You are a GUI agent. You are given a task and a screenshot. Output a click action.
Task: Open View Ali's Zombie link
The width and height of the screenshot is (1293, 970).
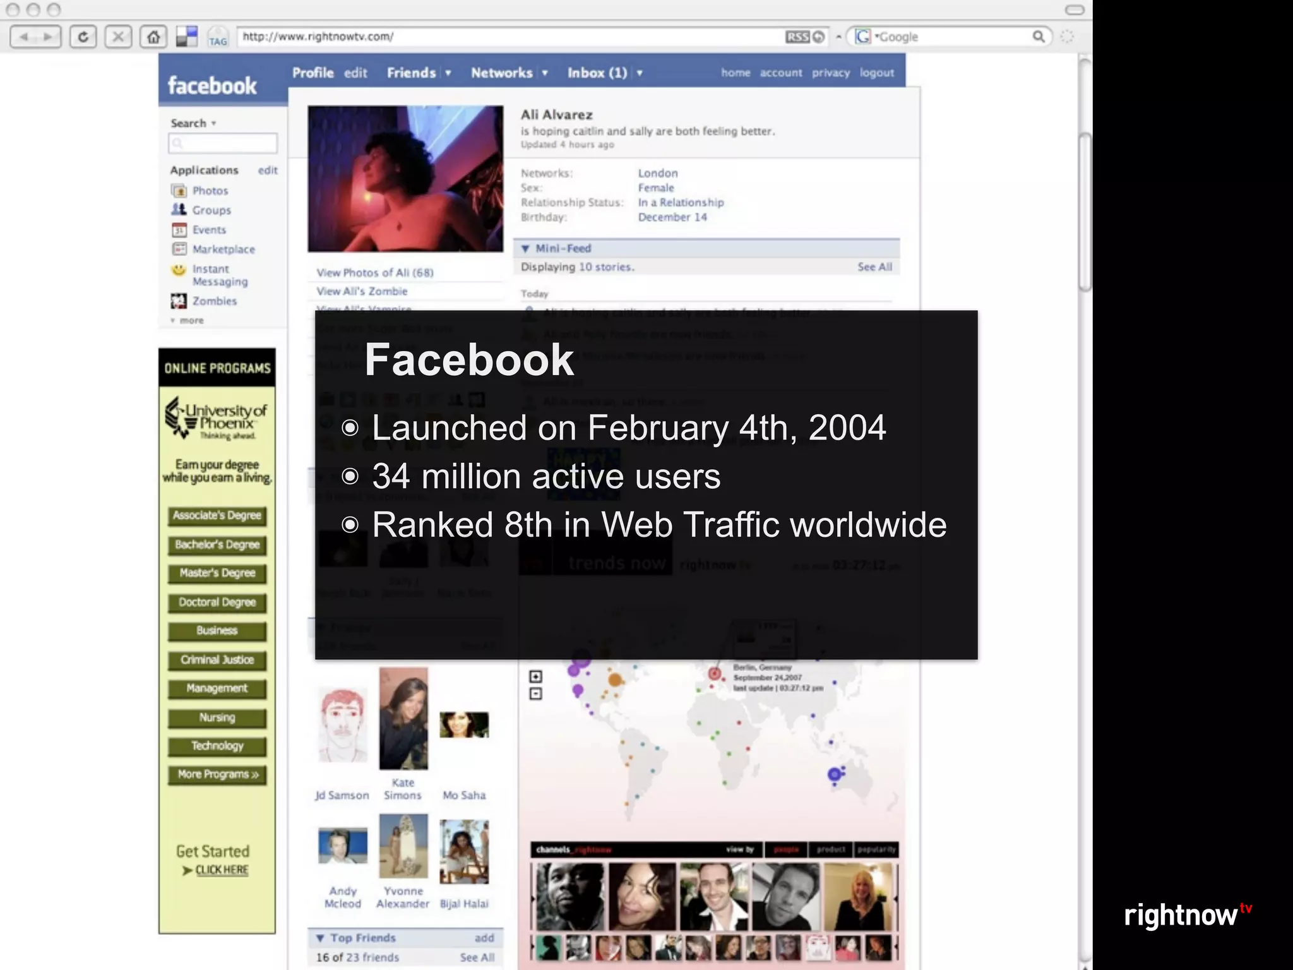(x=362, y=291)
